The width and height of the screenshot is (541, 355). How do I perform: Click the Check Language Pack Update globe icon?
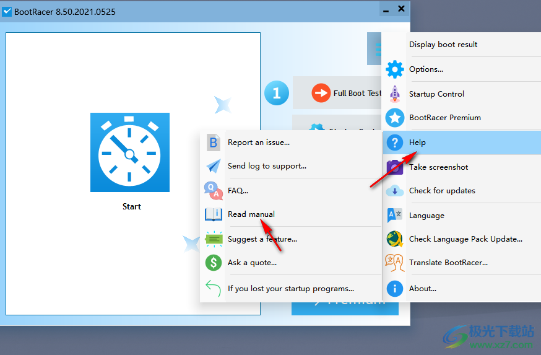(x=395, y=239)
